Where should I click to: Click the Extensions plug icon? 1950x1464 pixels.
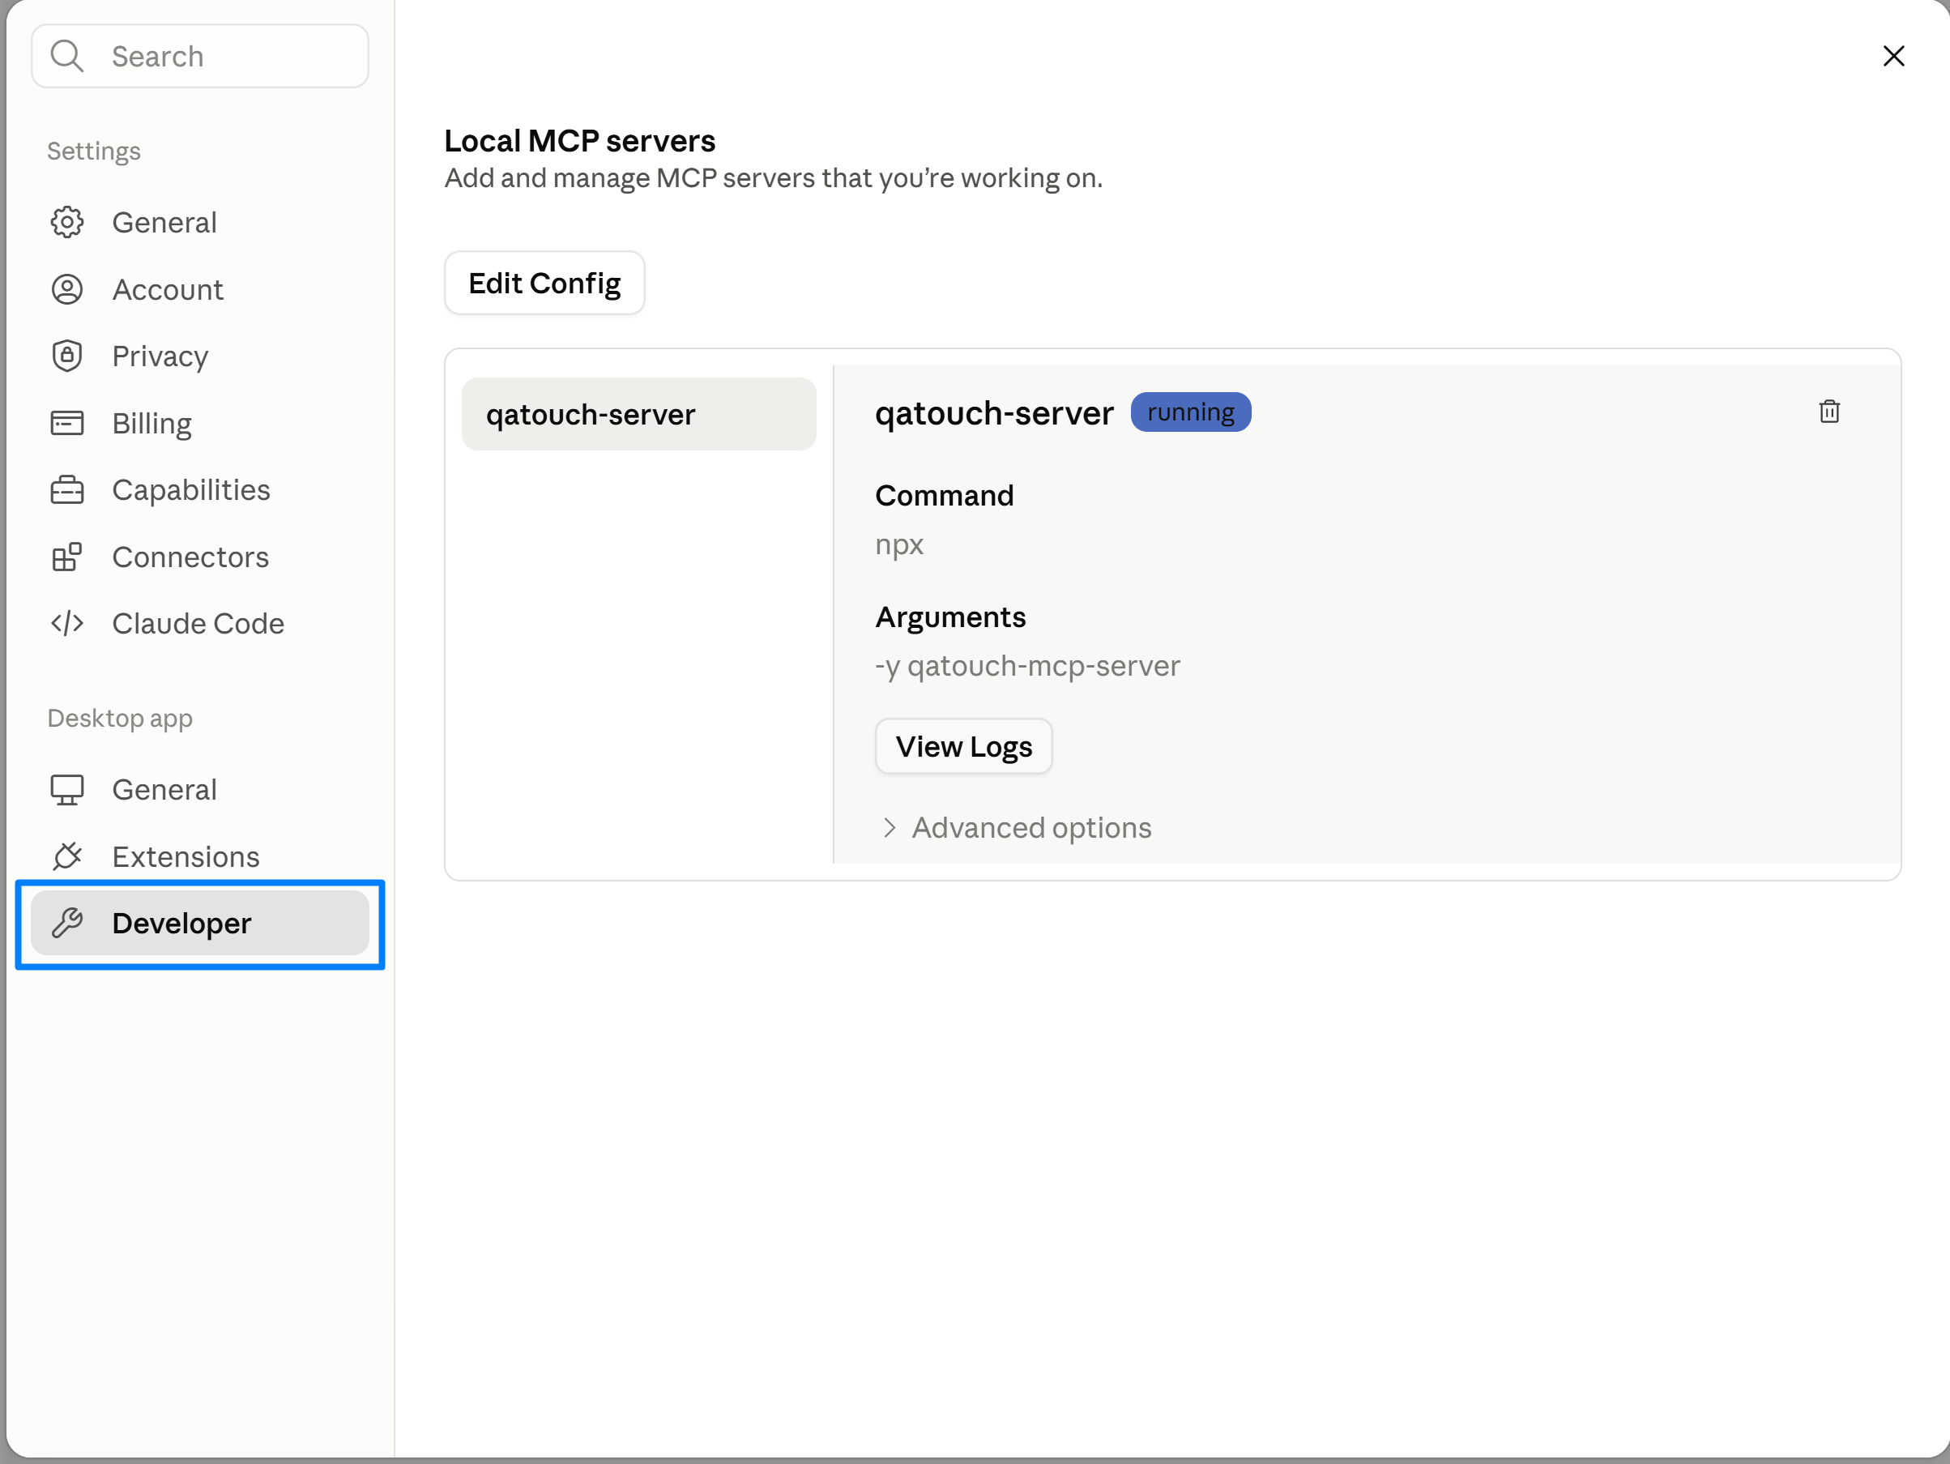tap(67, 856)
